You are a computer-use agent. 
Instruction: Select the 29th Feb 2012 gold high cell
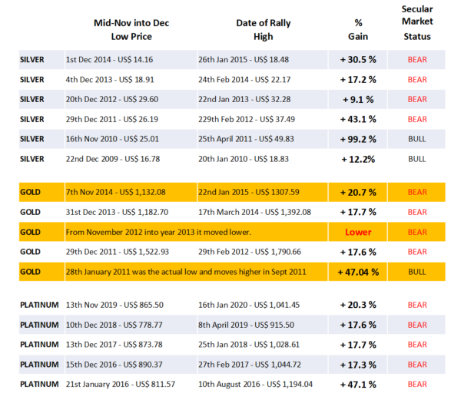(x=263, y=252)
